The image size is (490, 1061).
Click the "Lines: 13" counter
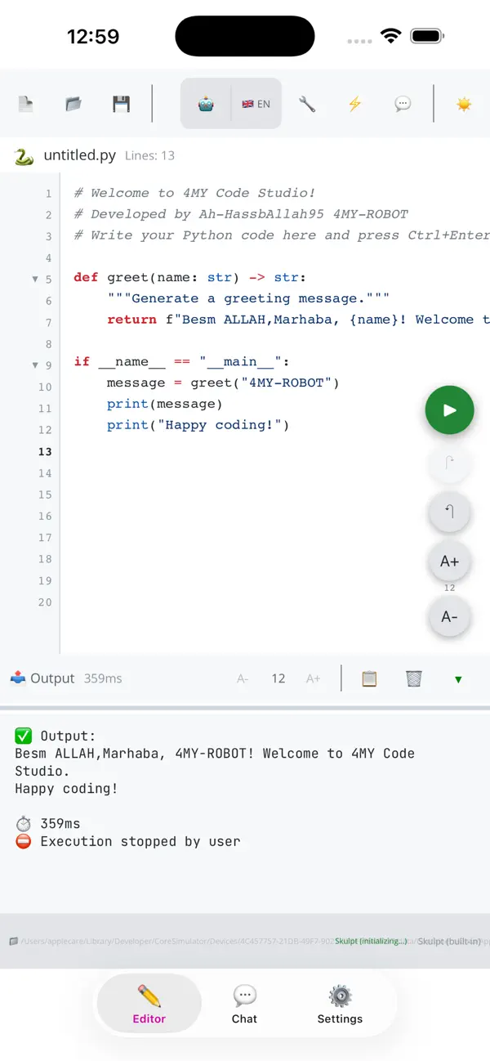point(149,155)
